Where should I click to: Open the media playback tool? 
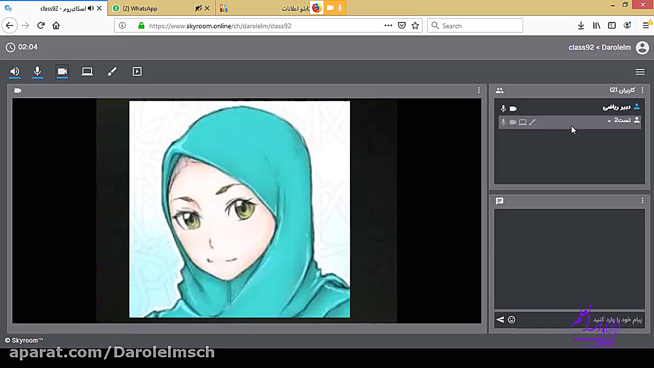coord(137,72)
